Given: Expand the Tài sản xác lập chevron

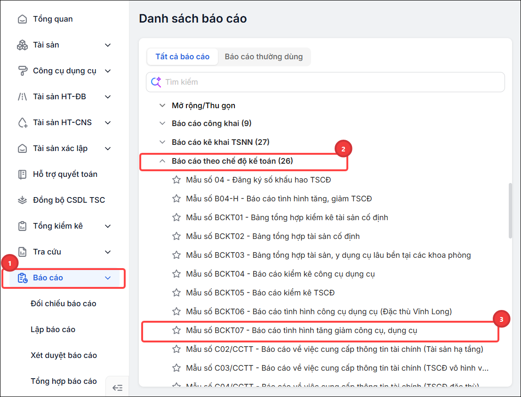Looking at the screenshot, I should tap(108, 149).
